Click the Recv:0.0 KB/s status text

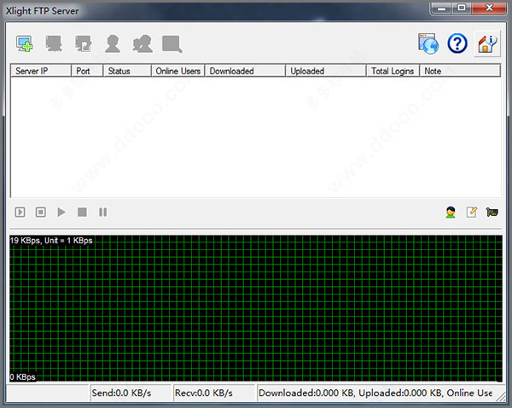point(204,393)
